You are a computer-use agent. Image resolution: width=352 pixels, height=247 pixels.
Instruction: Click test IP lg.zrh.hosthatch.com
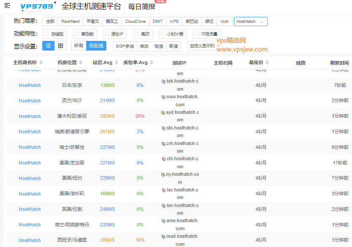click(180, 147)
